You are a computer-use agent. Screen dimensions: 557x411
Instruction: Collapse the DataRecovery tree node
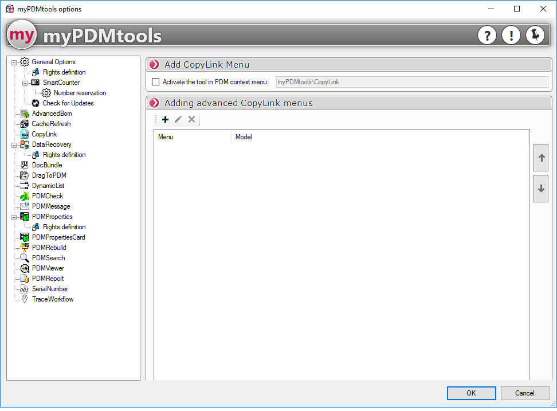14,144
